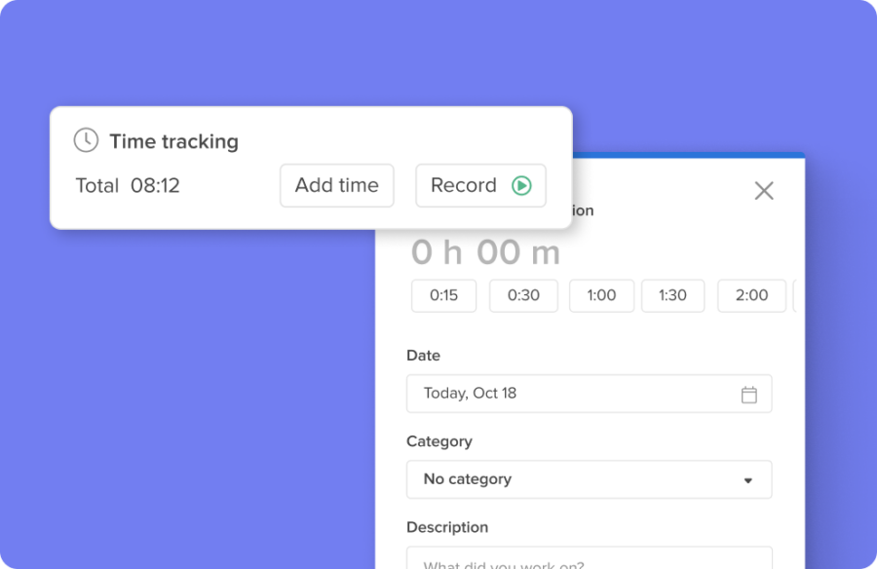This screenshot has height=569, width=877.
Task: Select the 1:30 duration preset
Action: (x=672, y=295)
